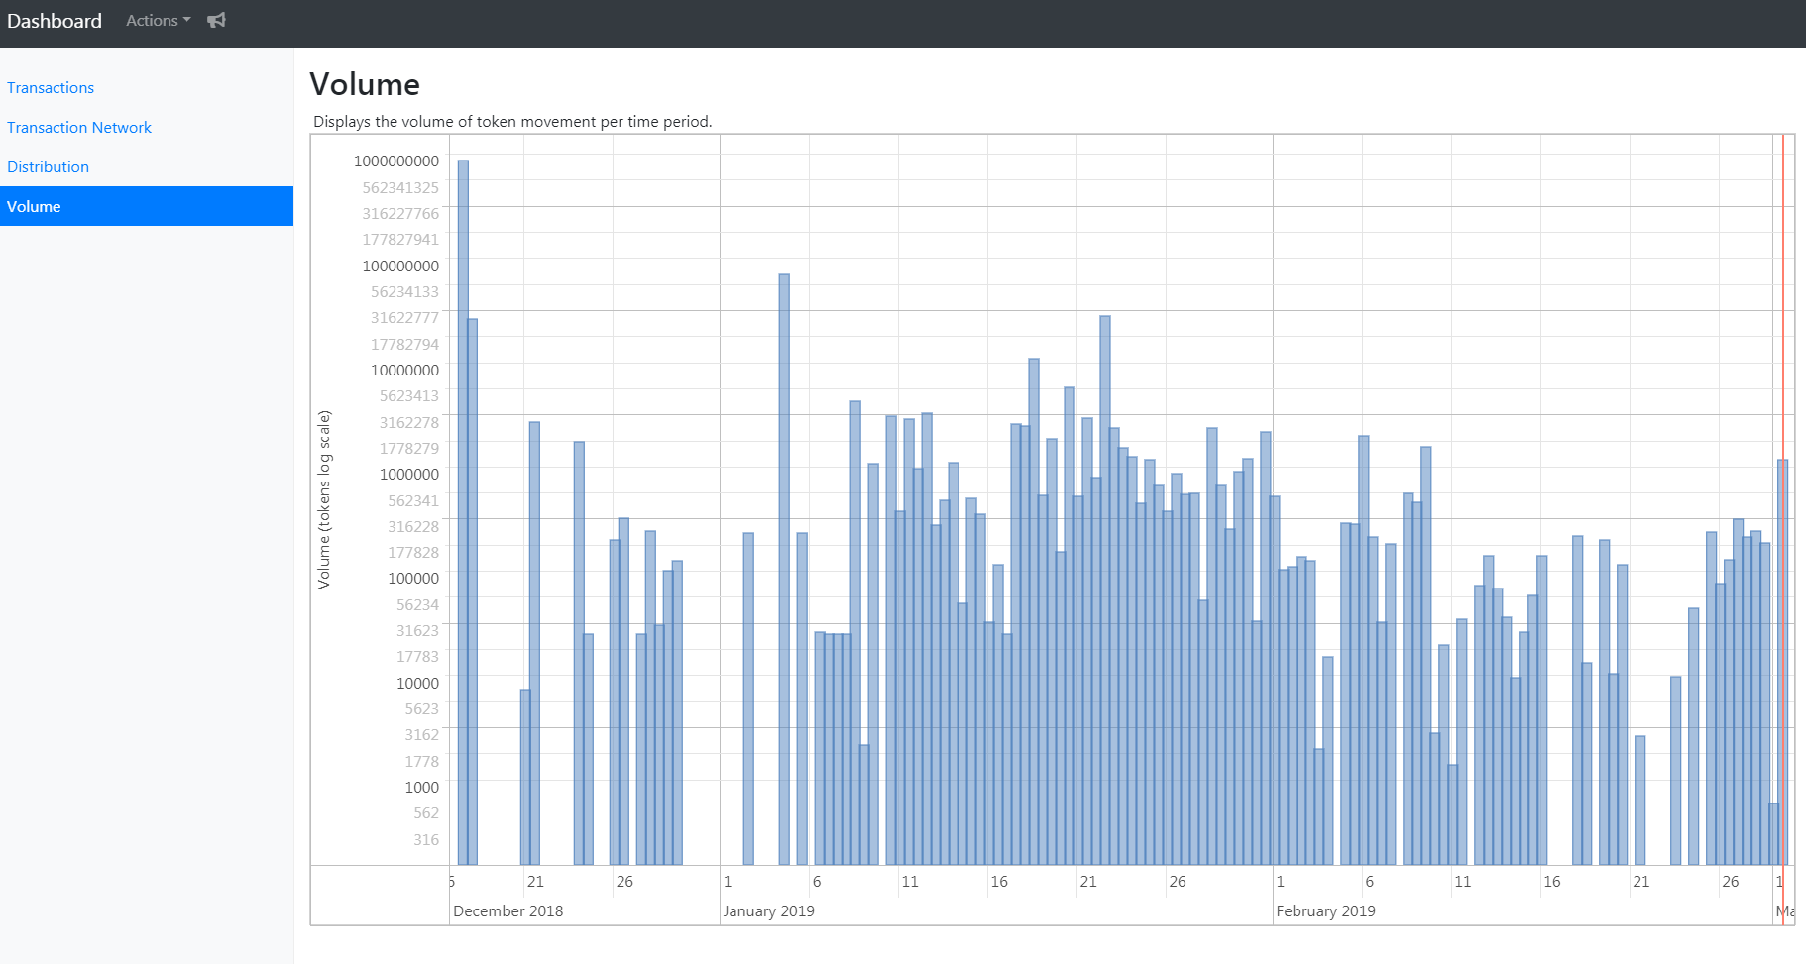Click the December 2018 month label
The width and height of the screenshot is (1806, 964).
508,910
